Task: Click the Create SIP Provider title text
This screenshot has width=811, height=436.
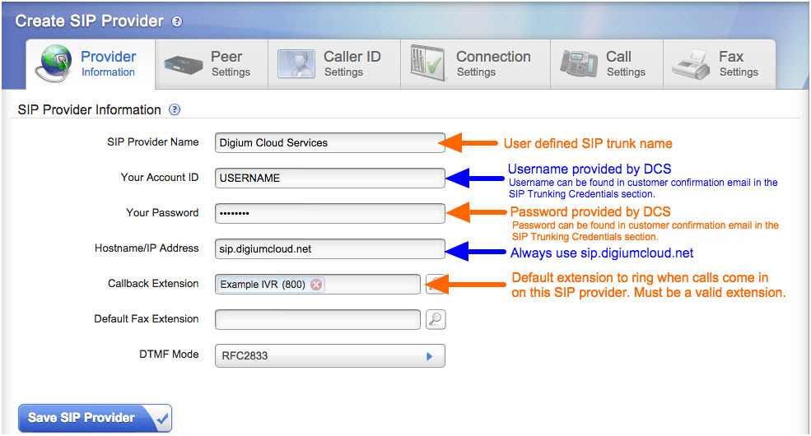Action: [89, 21]
